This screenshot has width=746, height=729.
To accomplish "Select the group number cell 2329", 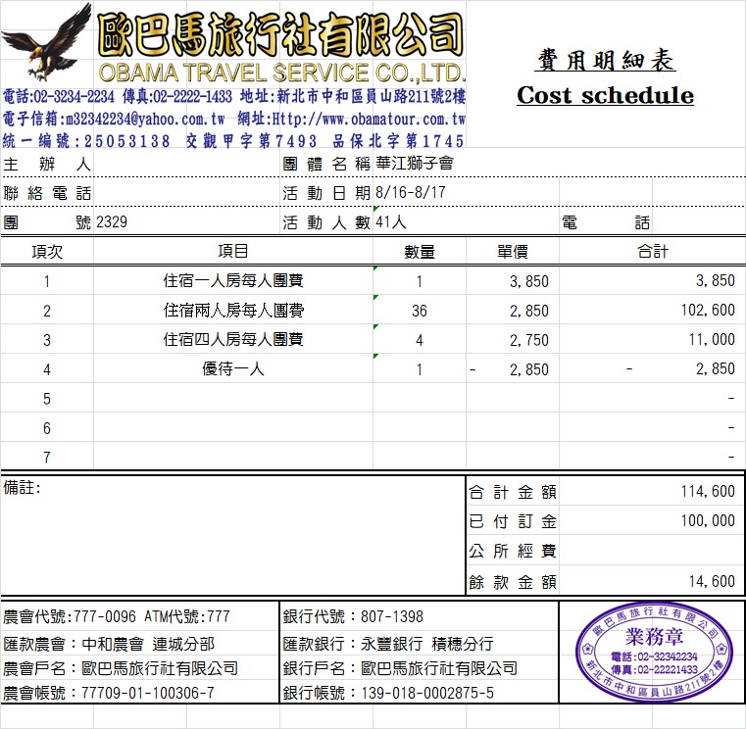I will point(112,222).
